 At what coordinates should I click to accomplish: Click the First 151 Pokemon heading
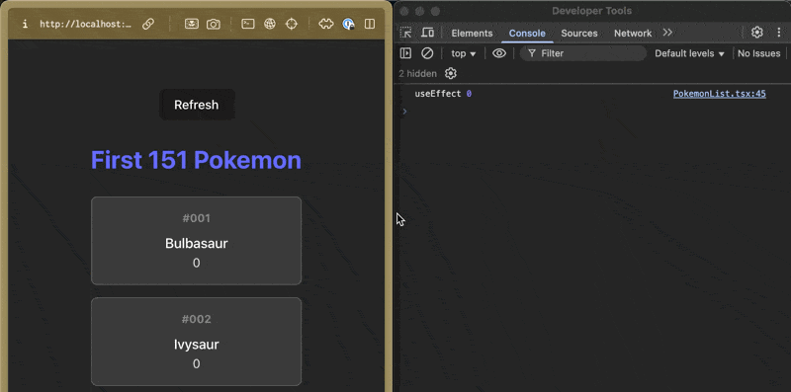pyautogui.click(x=196, y=160)
